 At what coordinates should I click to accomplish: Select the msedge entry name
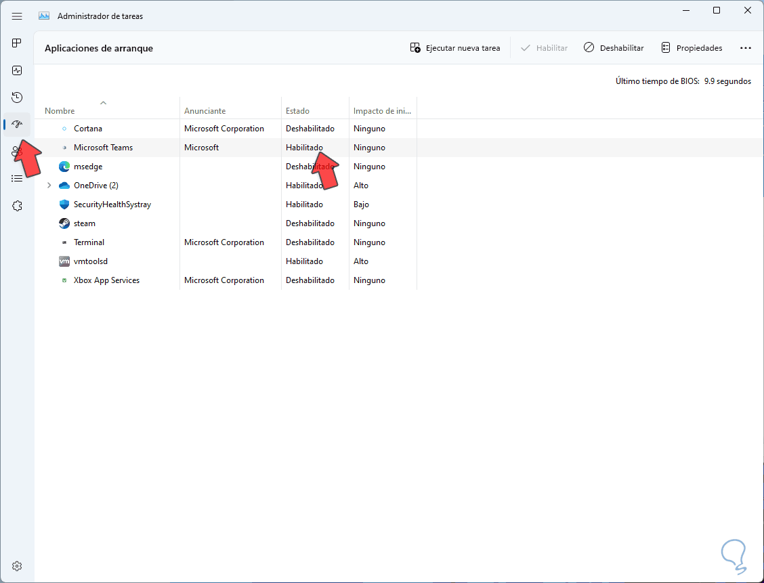pyautogui.click(x=88, y=167)
